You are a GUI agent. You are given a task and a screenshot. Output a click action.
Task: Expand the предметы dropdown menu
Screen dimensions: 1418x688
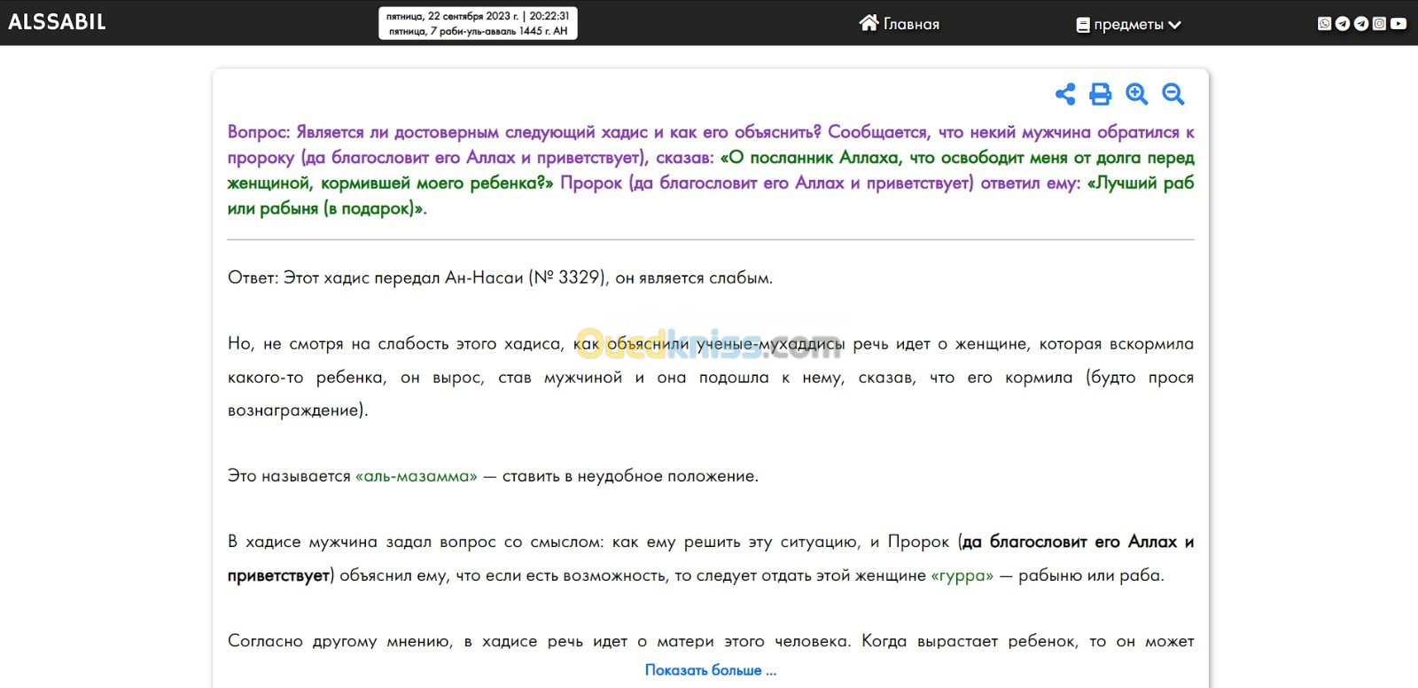[x=1128, y=25]
